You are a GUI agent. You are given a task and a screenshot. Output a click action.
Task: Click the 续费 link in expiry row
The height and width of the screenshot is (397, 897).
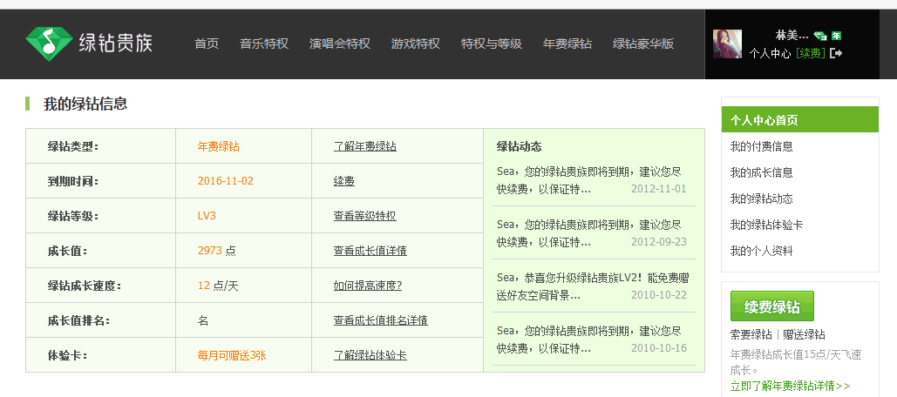coord(343,181)
